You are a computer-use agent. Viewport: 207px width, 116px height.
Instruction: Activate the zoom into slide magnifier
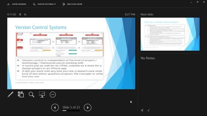click(x=31, y=94)
